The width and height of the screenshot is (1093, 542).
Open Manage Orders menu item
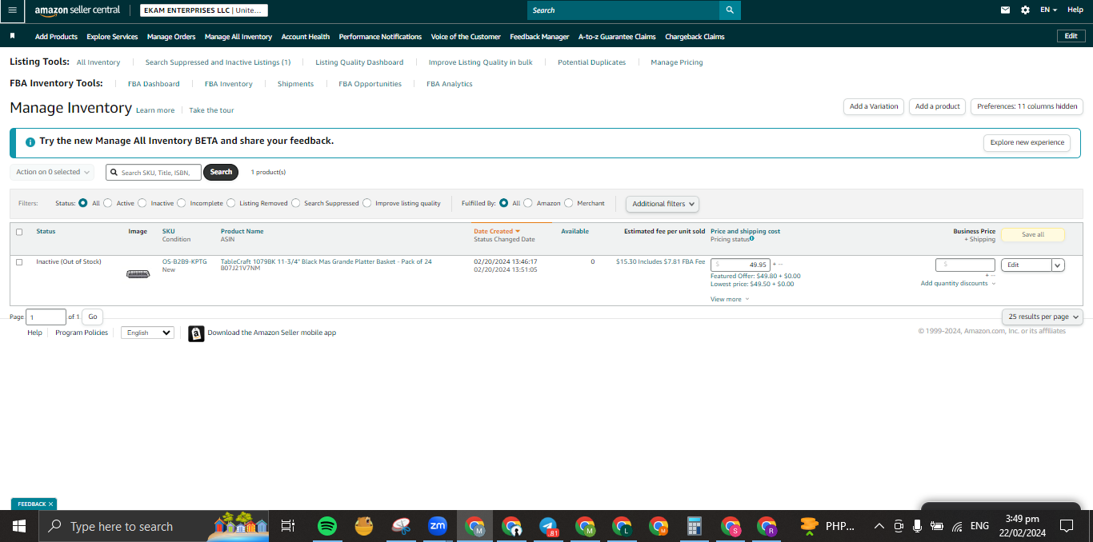pyautogui.click(x=171, y=37)
